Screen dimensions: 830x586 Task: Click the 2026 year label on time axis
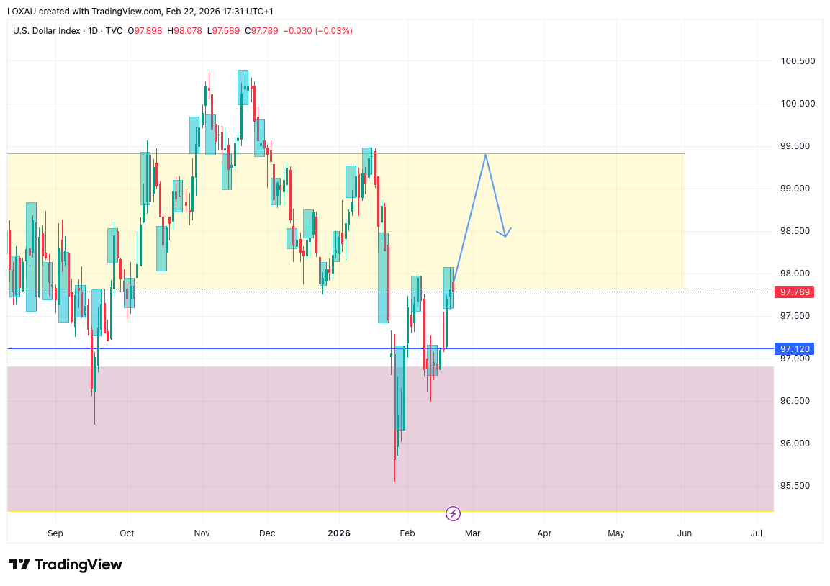tap(338, 533)
